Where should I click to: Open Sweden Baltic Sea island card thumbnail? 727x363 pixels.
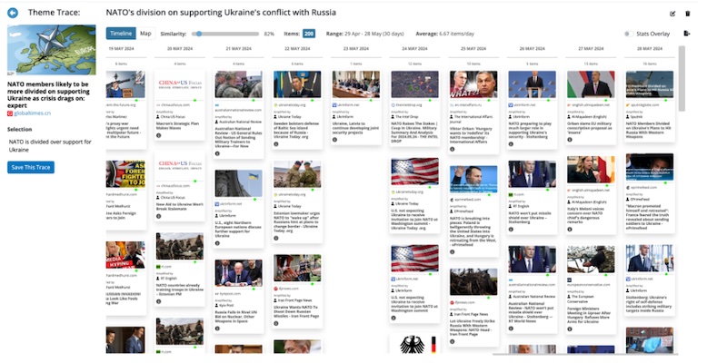click(x=297, y=84)
